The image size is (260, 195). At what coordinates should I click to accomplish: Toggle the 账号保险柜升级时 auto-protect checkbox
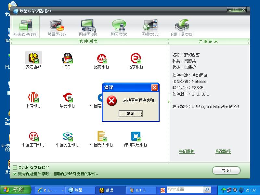tap(15, 174)
